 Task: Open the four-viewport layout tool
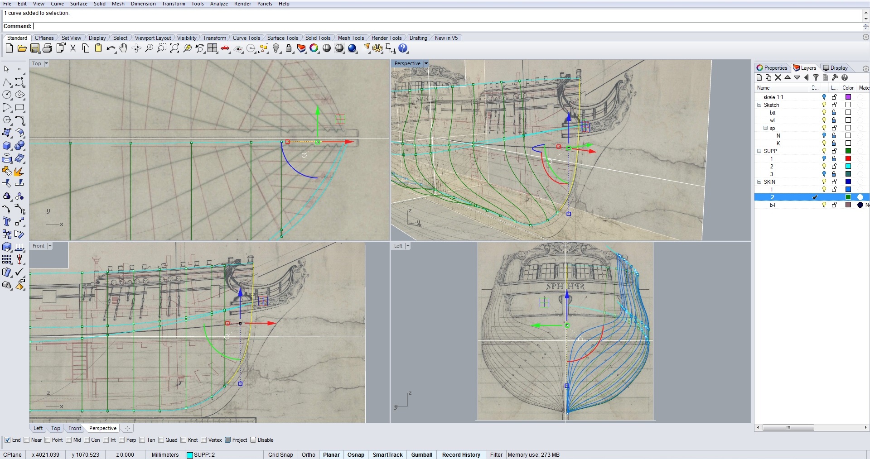pos(213,48)
